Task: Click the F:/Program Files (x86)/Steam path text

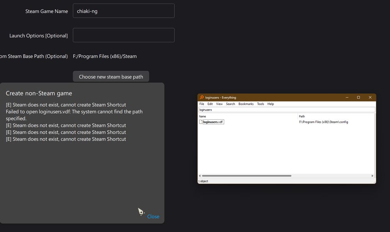Action: click(x=105, y=56)
